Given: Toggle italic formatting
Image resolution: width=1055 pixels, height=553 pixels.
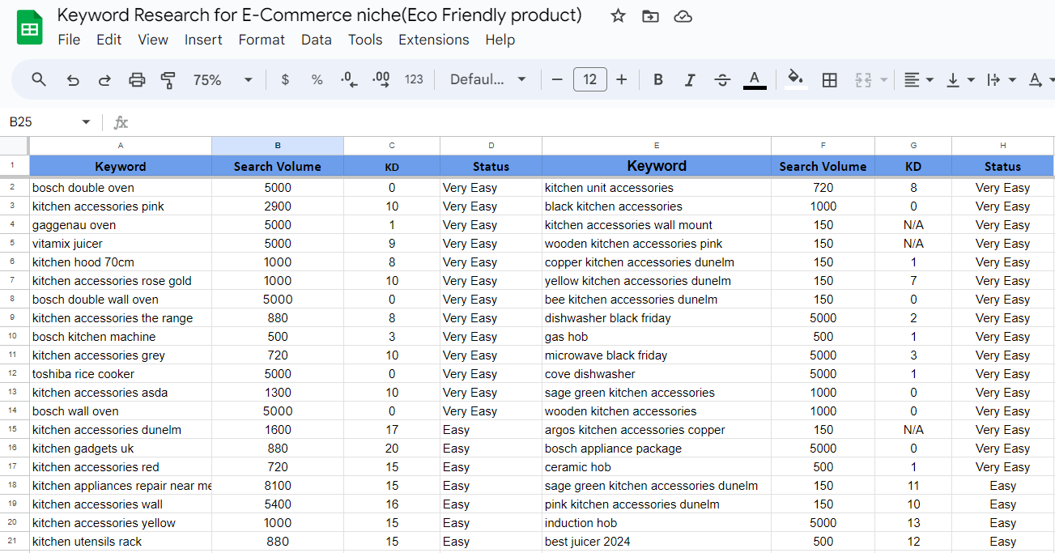Looking at the screenshot, I should 690,79.
